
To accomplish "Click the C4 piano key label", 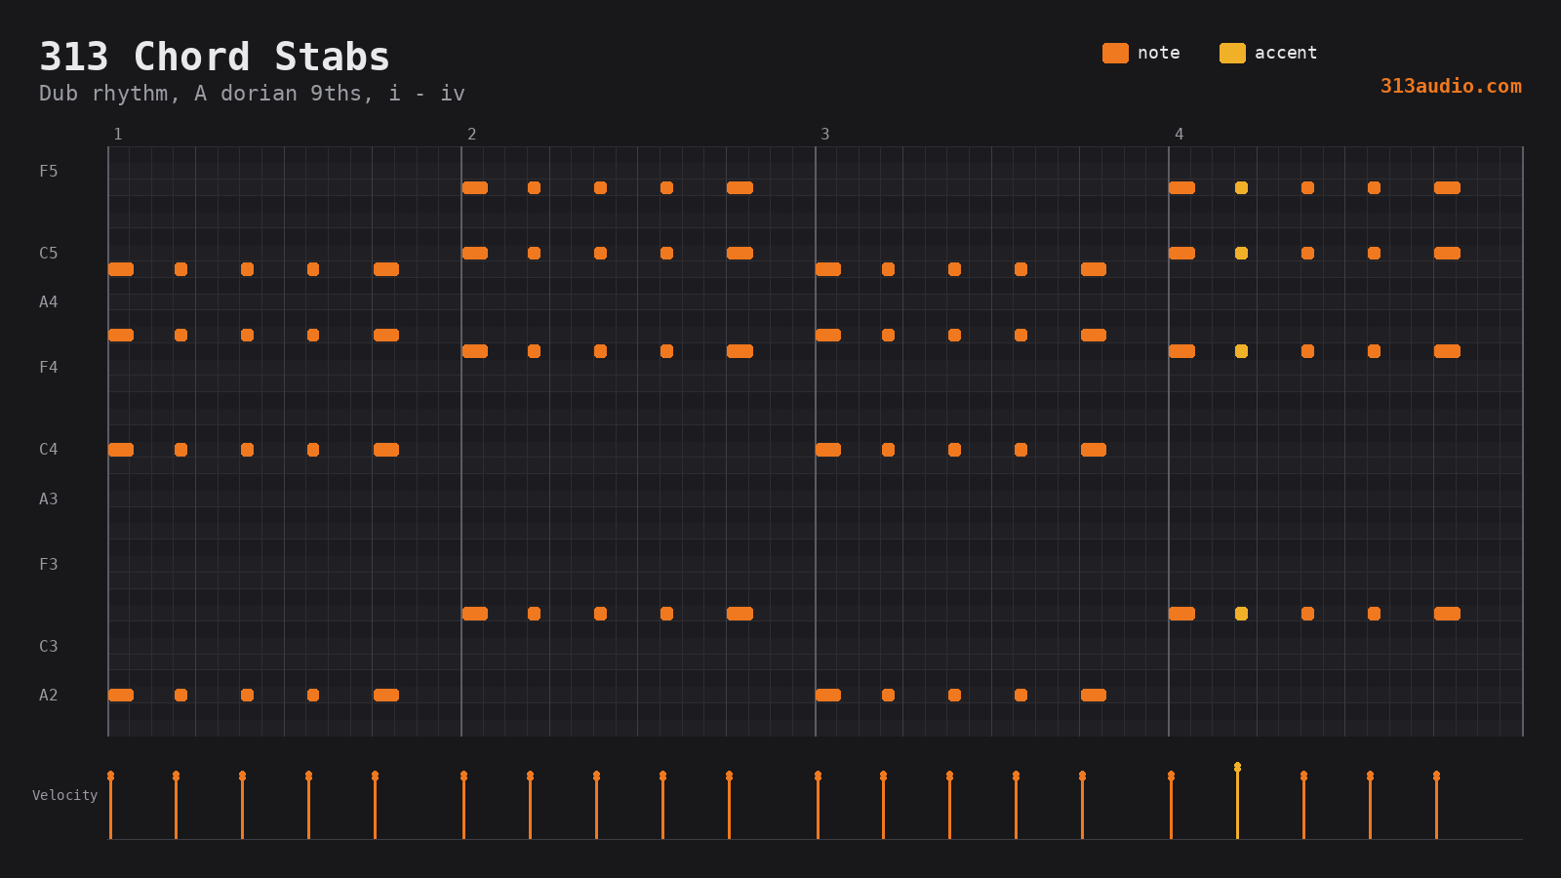I will [x=49, y=449].
